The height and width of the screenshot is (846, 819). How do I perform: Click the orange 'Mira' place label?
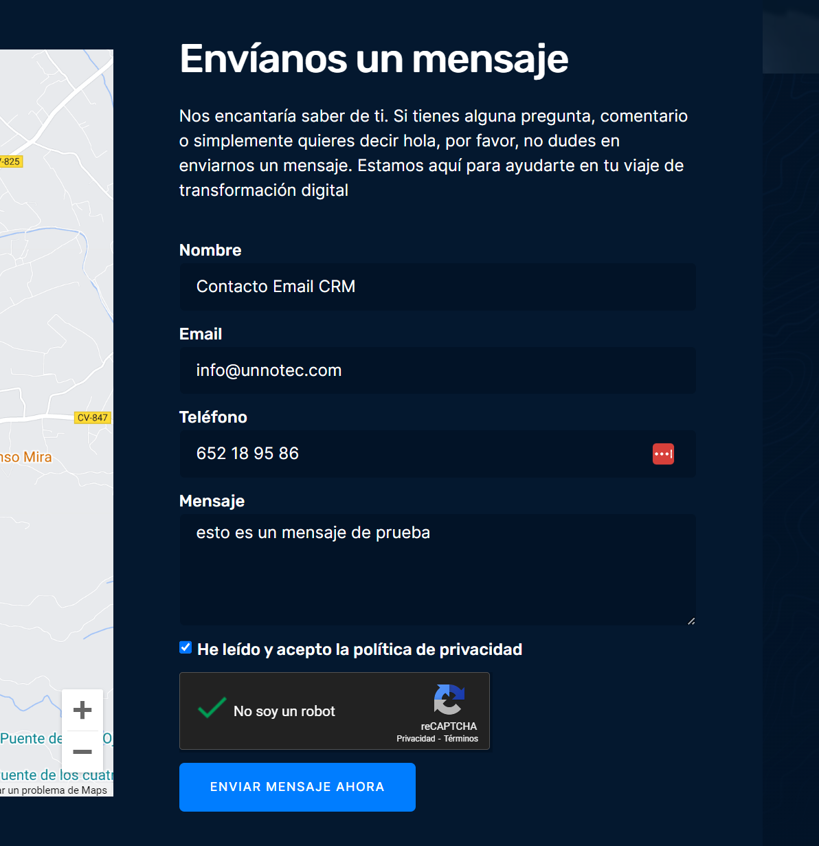tap(27, 457)
